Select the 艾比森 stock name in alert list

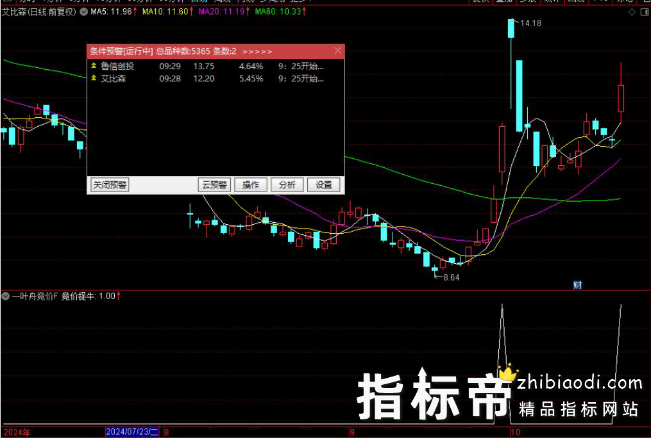click(x=114, y=78)
